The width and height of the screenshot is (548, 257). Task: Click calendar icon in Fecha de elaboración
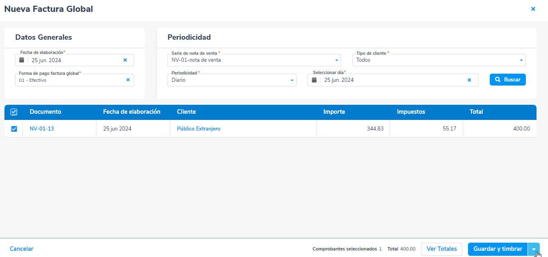[x=22, y=60]
